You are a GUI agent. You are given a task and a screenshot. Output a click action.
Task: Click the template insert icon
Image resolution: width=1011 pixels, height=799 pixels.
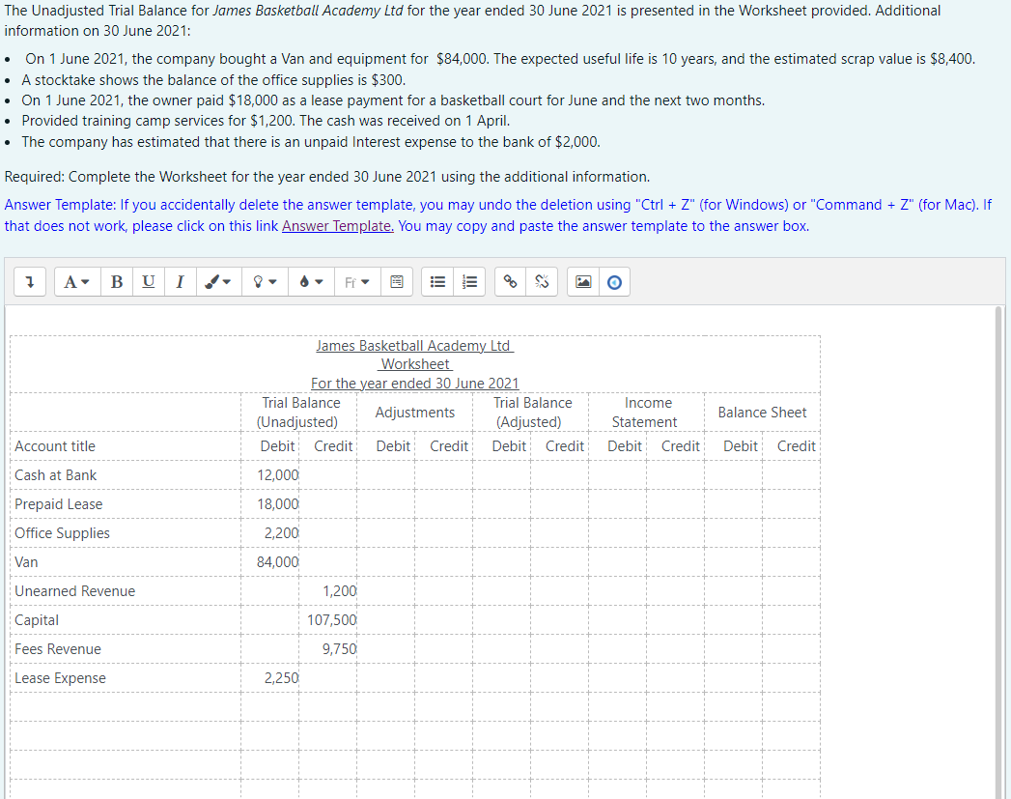pyautogui.click(x=397, y=282)
